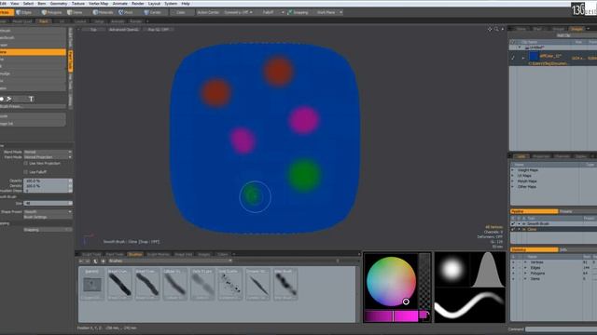
Task: Select Items selection mode
Action: click(75, 12)
